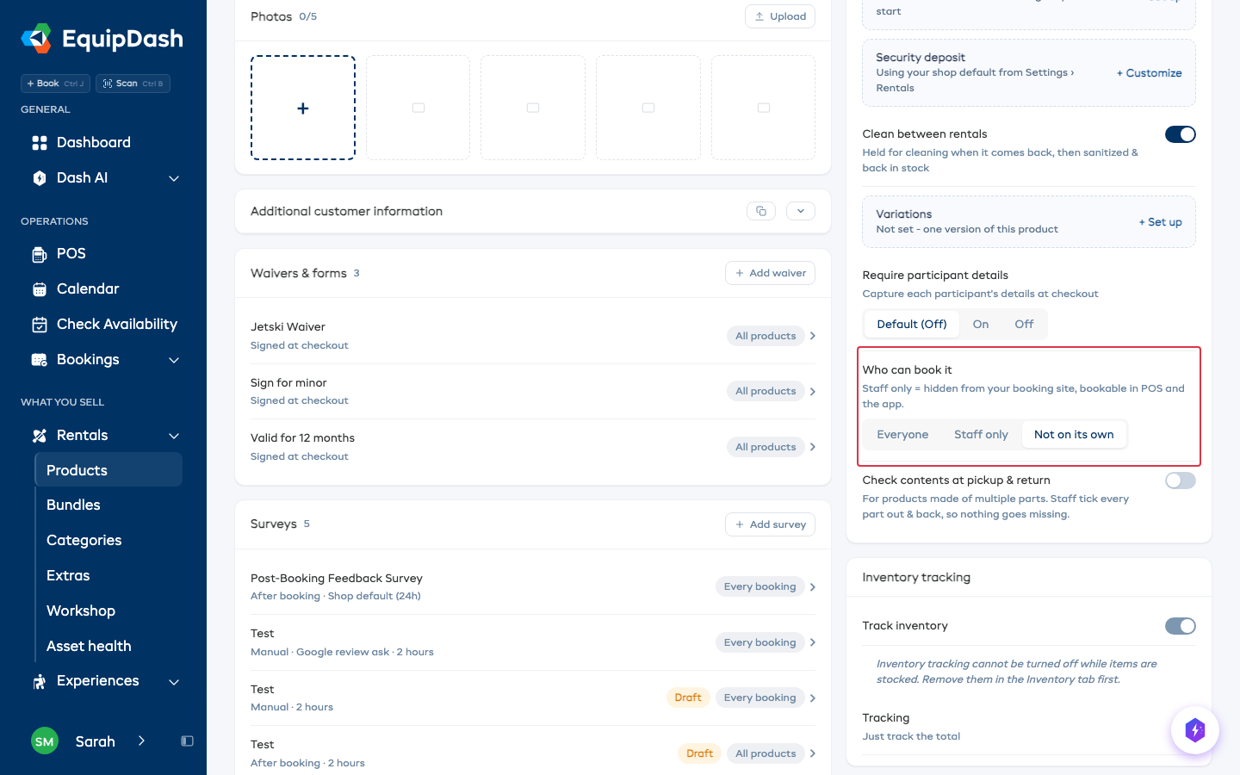Select Staff only booking option

[x=981, y=435]
